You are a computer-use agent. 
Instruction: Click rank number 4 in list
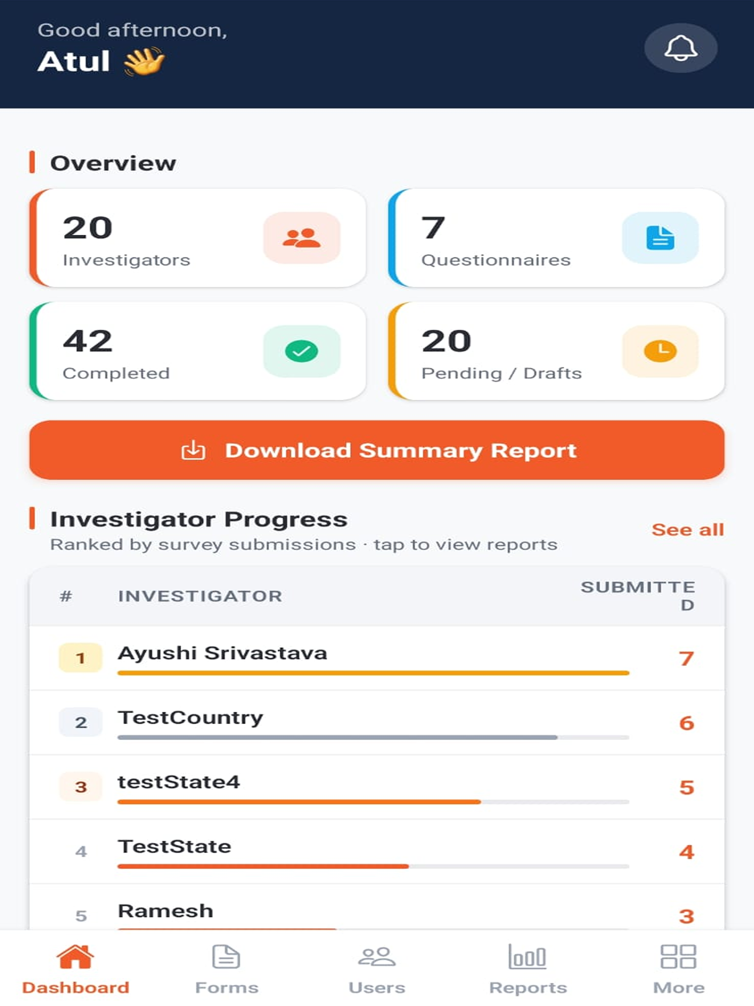click(x=81, y=852)
